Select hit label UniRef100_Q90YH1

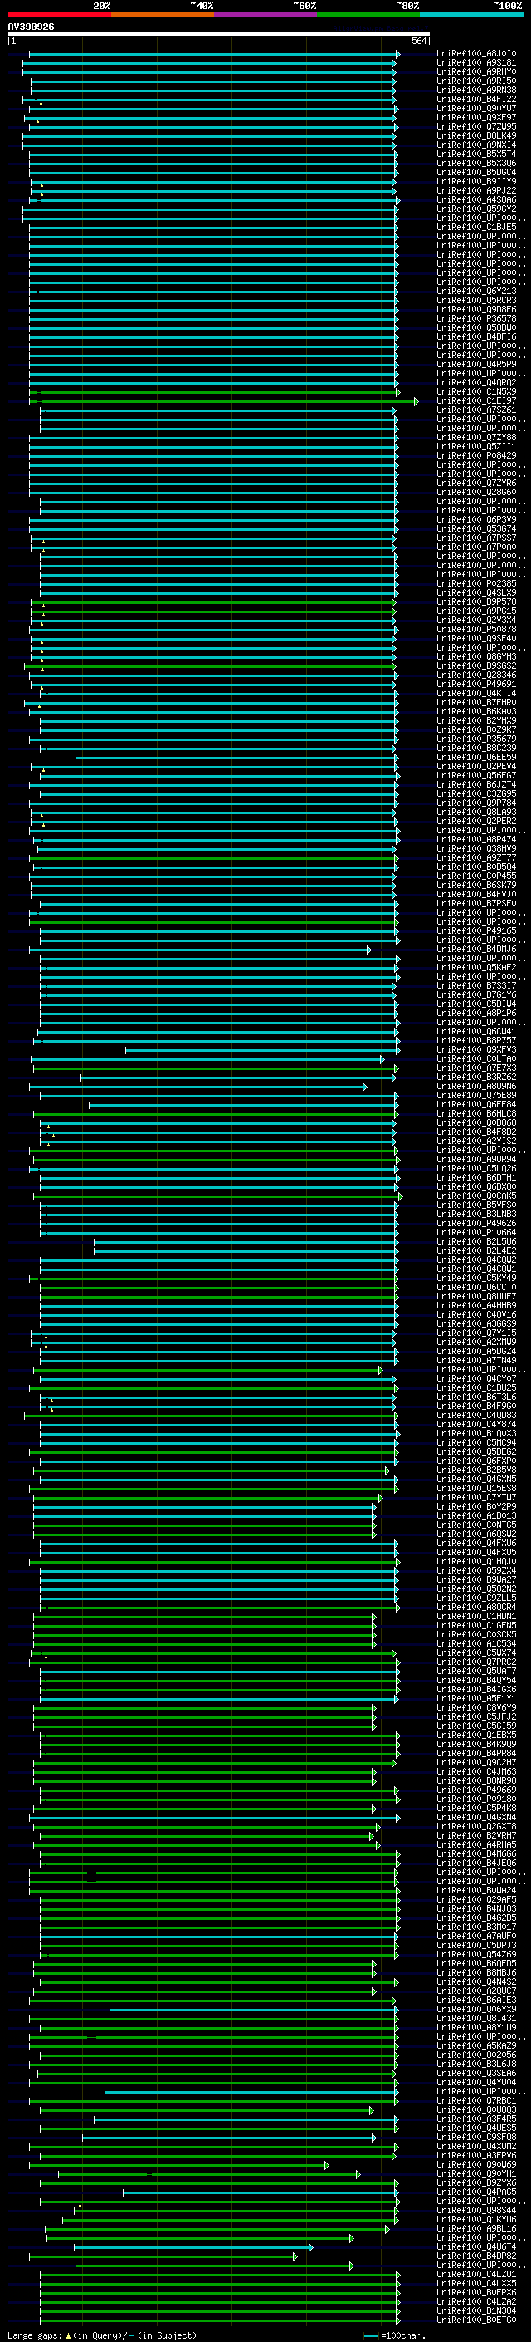pos(476,2173)
